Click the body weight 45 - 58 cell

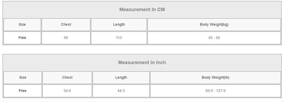[x=214, y=38]
